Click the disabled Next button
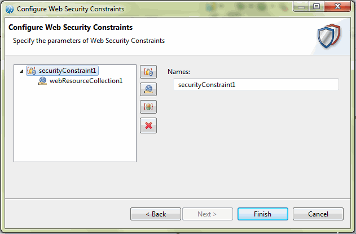The image size is (356, 234). coord(207,214)
